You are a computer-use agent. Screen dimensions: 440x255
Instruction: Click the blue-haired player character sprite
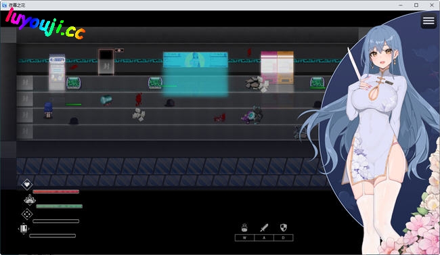(x=48, y=110)
